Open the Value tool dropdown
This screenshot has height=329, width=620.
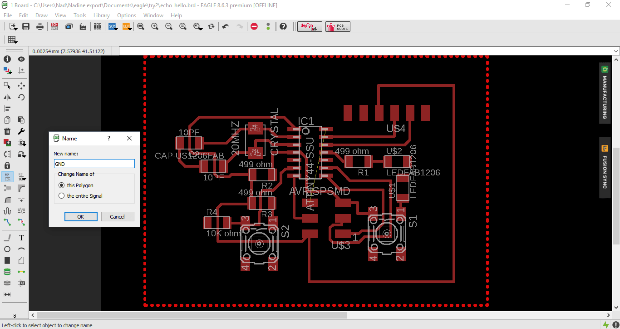pyautogui.click(x=21, y=176)
